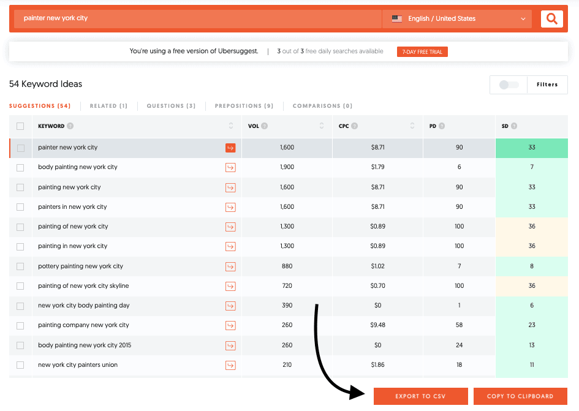Check the box for painting new york city
Viewport: 579px width, 411px height.
(x=20, y=187)
